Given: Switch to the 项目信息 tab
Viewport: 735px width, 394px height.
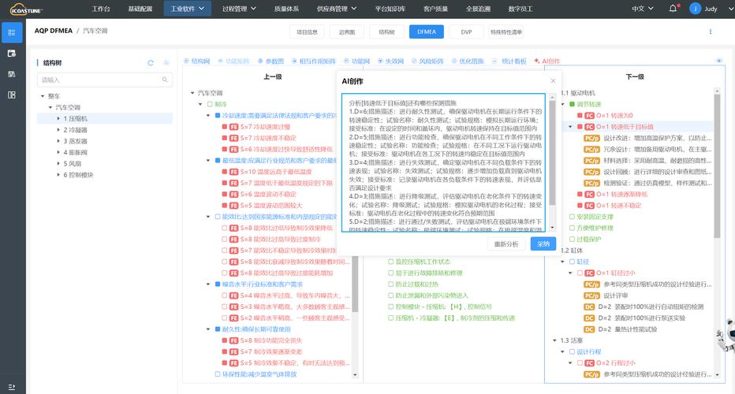Looking at the screenshot, I should (x=307, y=32).
